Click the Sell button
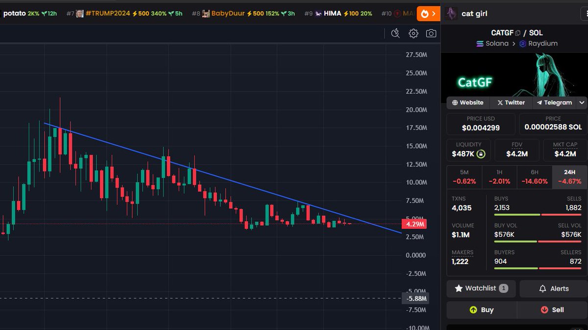 [552, 310]
